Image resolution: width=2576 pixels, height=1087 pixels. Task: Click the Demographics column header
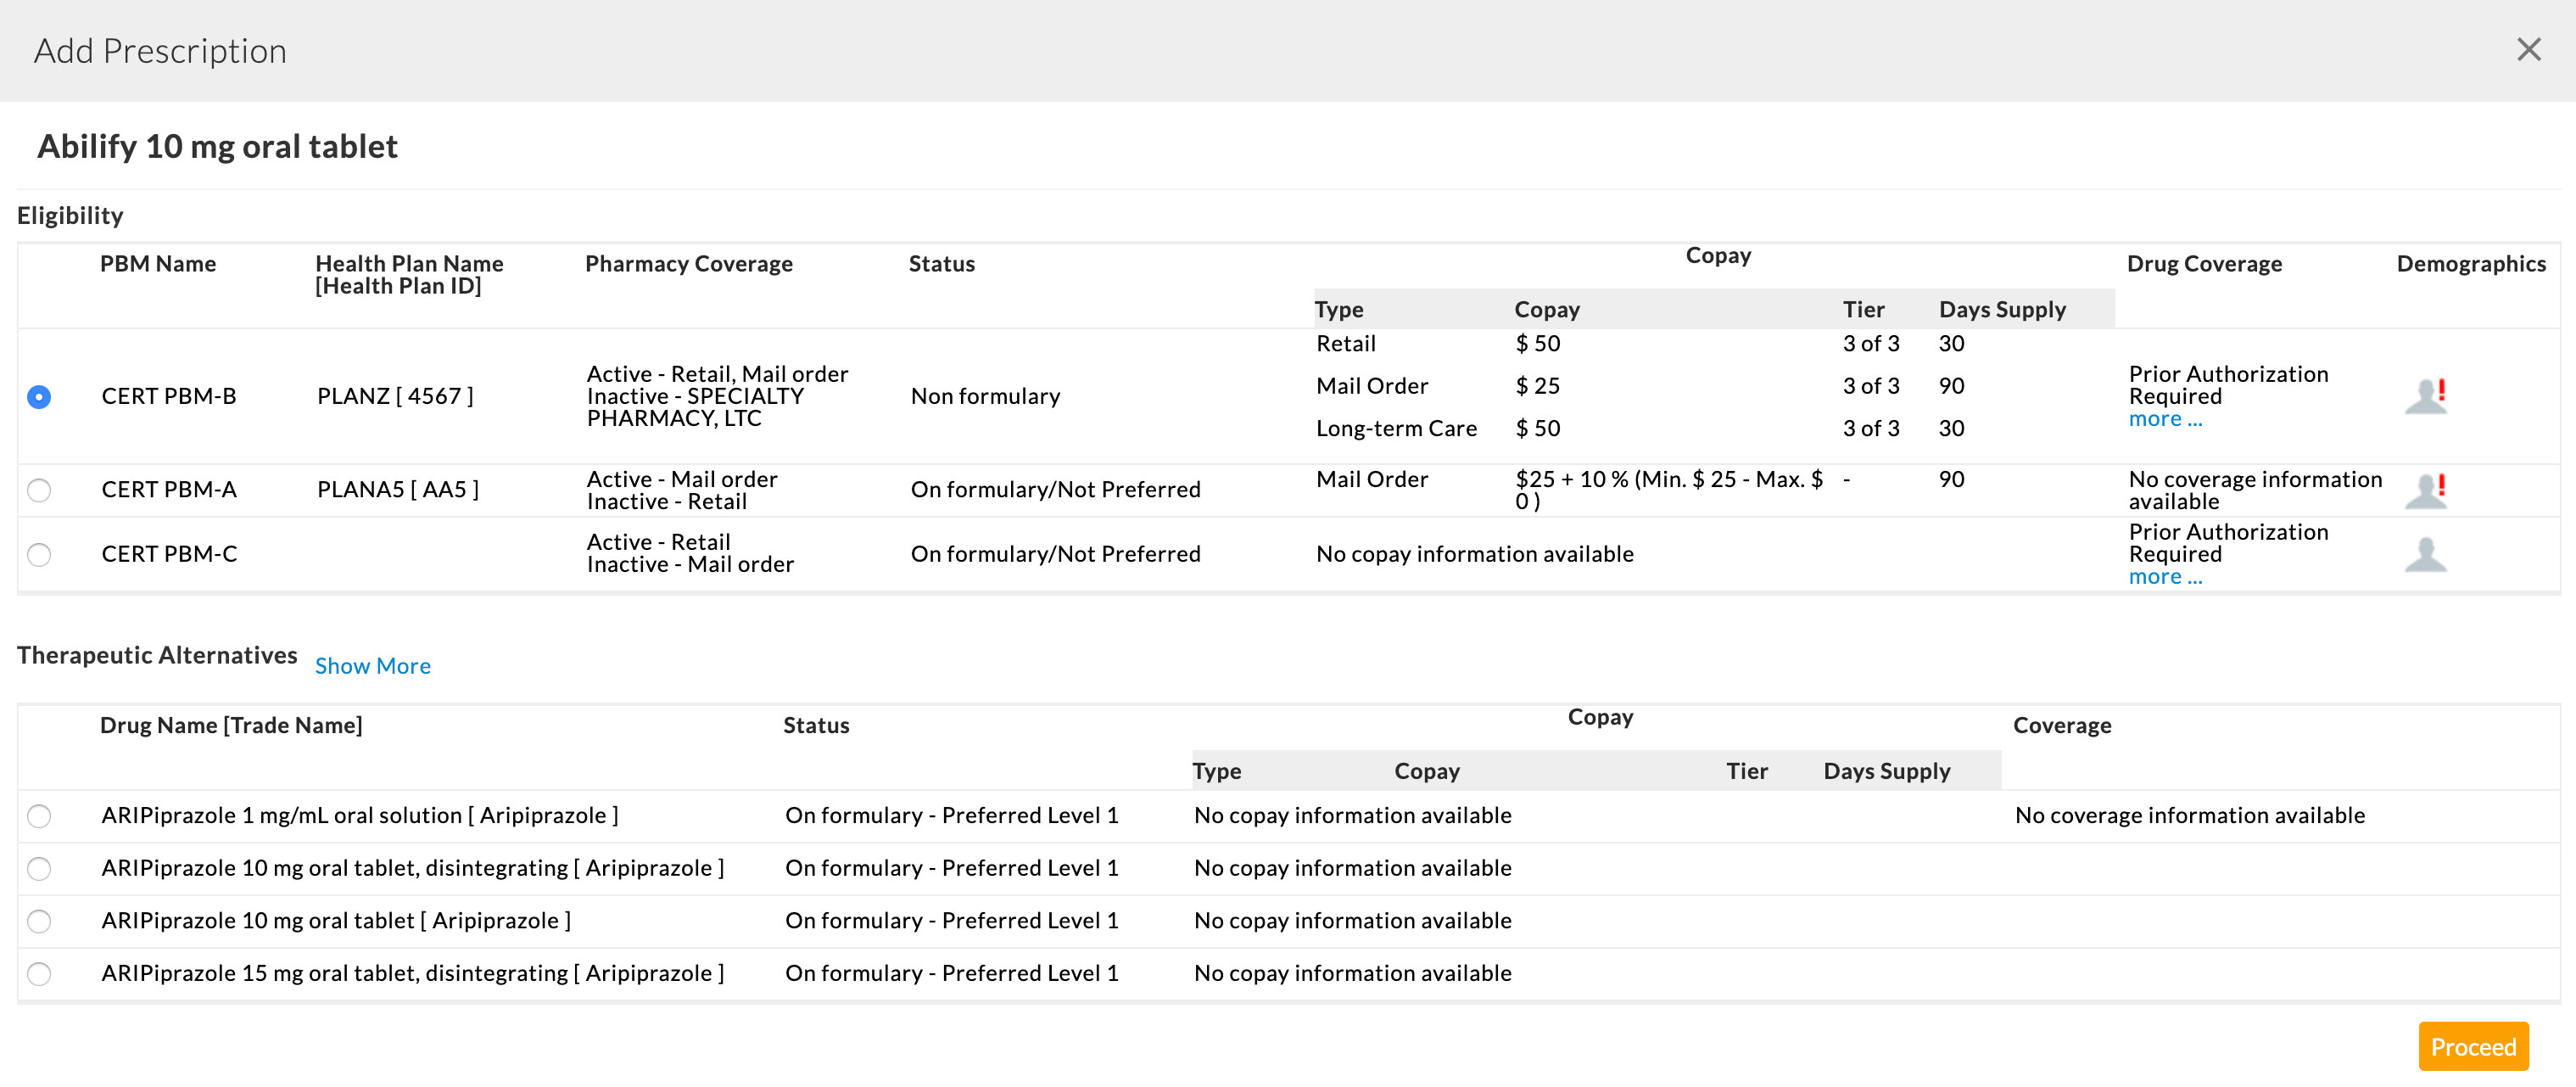2470,264
